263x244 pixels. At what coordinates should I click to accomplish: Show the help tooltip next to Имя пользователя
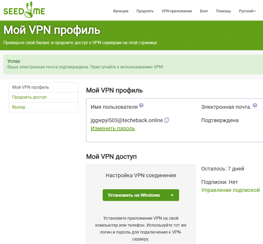141,105
